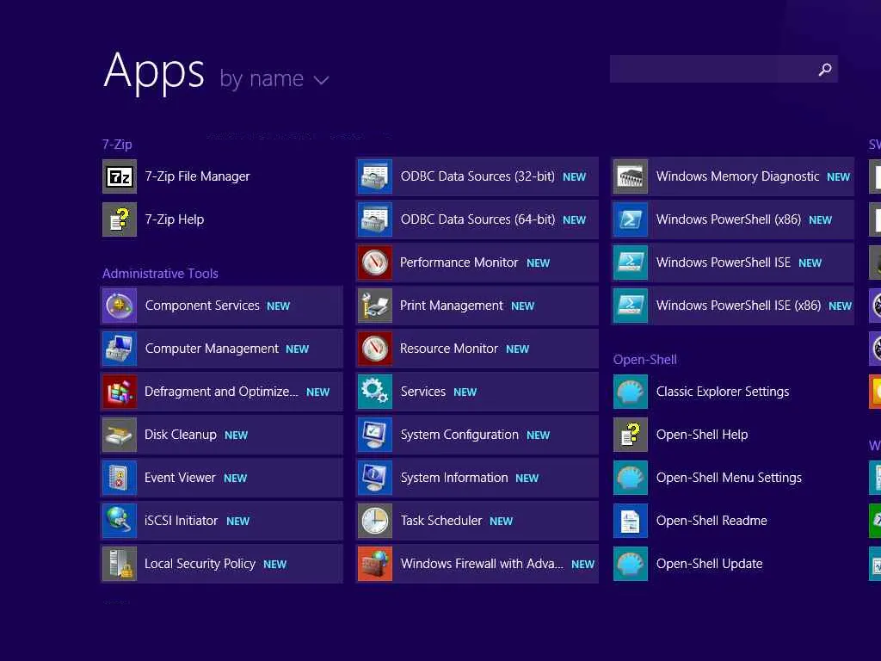Click the 'Computer Management' label

click(x=212, y=349)
